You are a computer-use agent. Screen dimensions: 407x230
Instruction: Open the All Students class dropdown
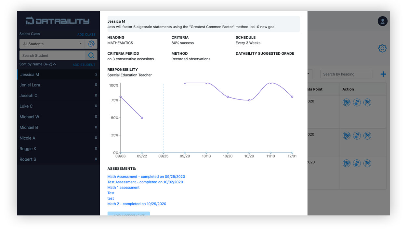[x=52, y=44]
